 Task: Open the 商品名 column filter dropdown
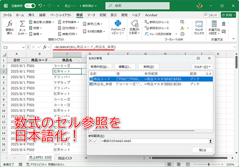(x=79, y=61)
